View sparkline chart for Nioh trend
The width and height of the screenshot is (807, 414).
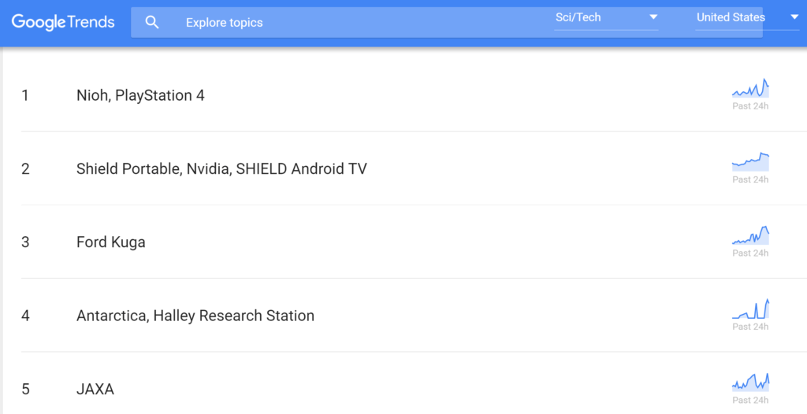[750, 88]
